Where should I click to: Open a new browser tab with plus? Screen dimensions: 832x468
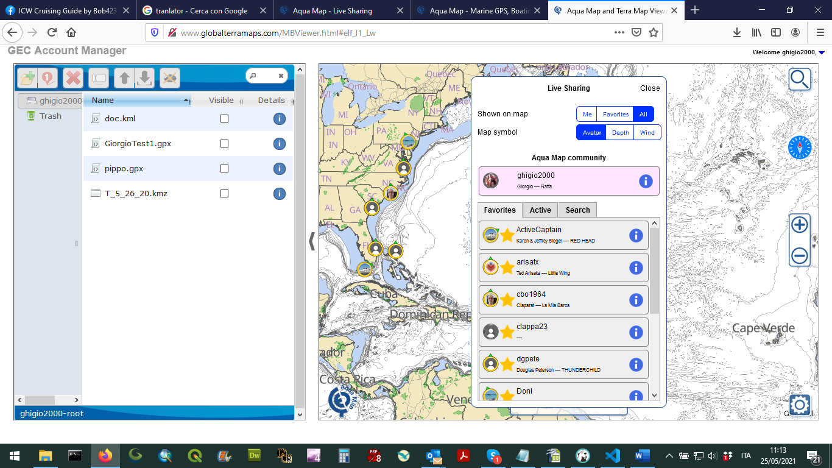[695, 10]
